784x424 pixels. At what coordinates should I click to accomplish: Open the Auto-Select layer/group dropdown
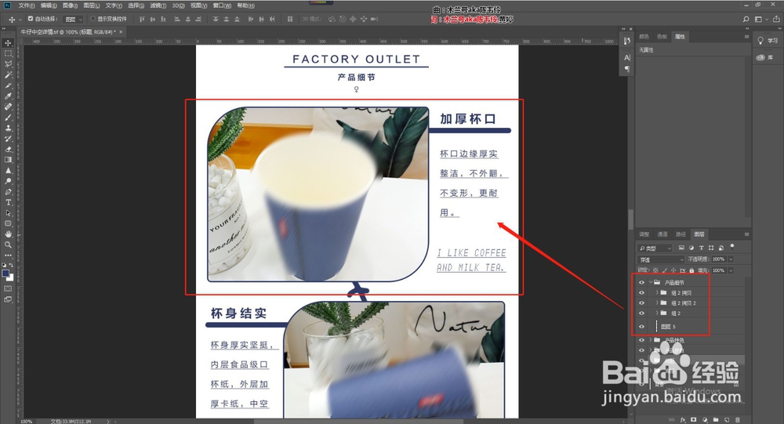pos(74,19)
